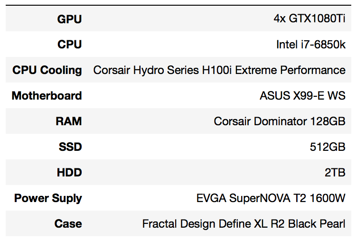Screen dimensions: 356x240
Task: Click the HDD row label
Action: [69, 172]
